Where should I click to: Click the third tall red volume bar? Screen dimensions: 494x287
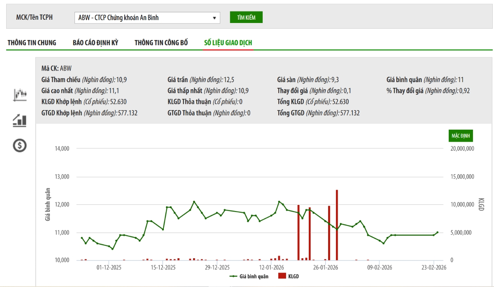329,233
